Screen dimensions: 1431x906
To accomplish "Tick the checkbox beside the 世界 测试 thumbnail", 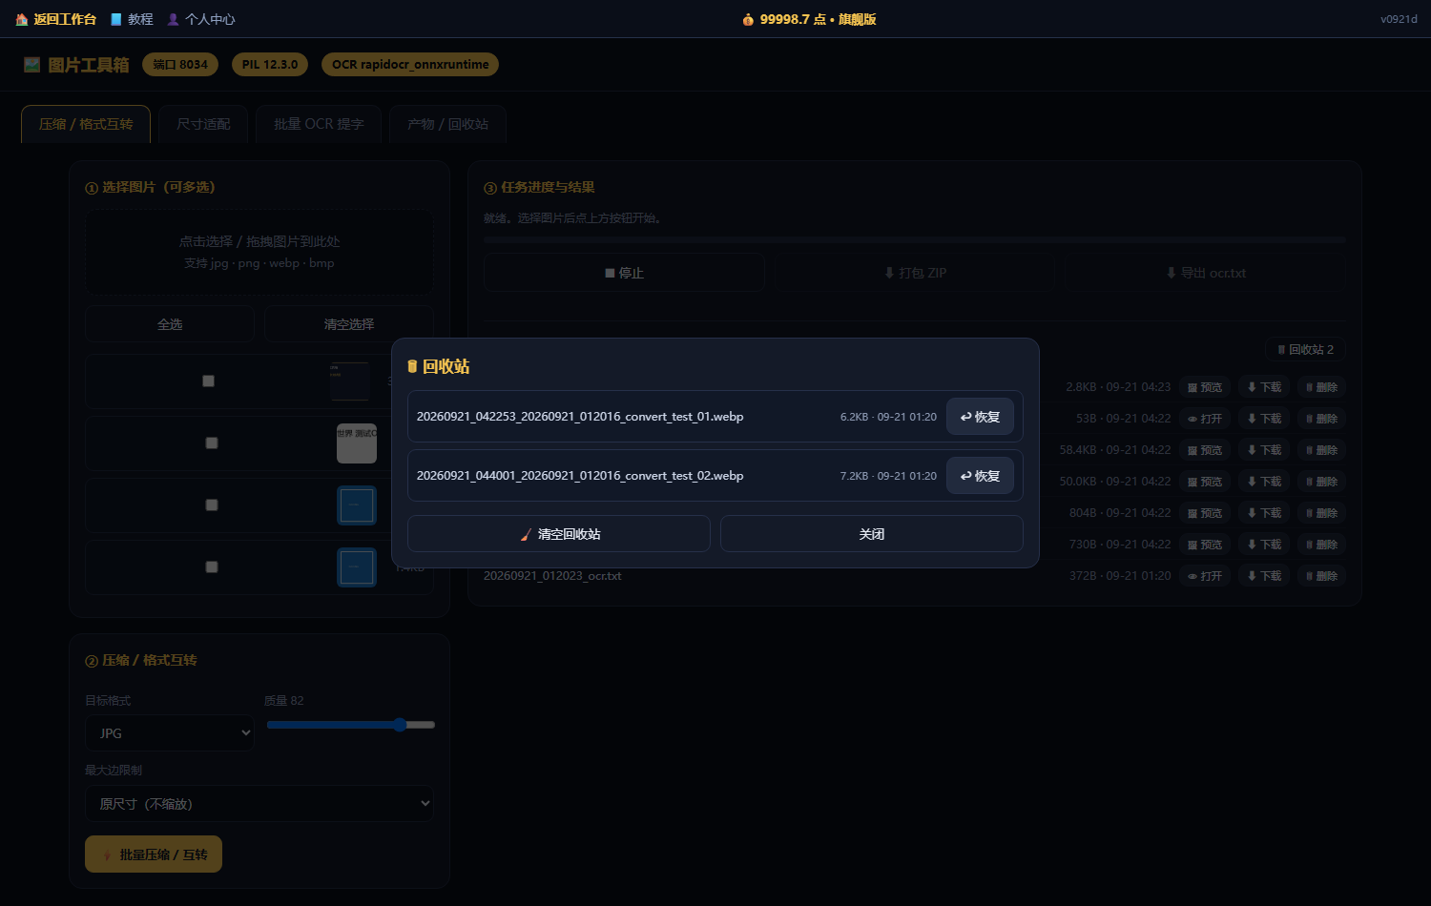I will pos(212,443).
